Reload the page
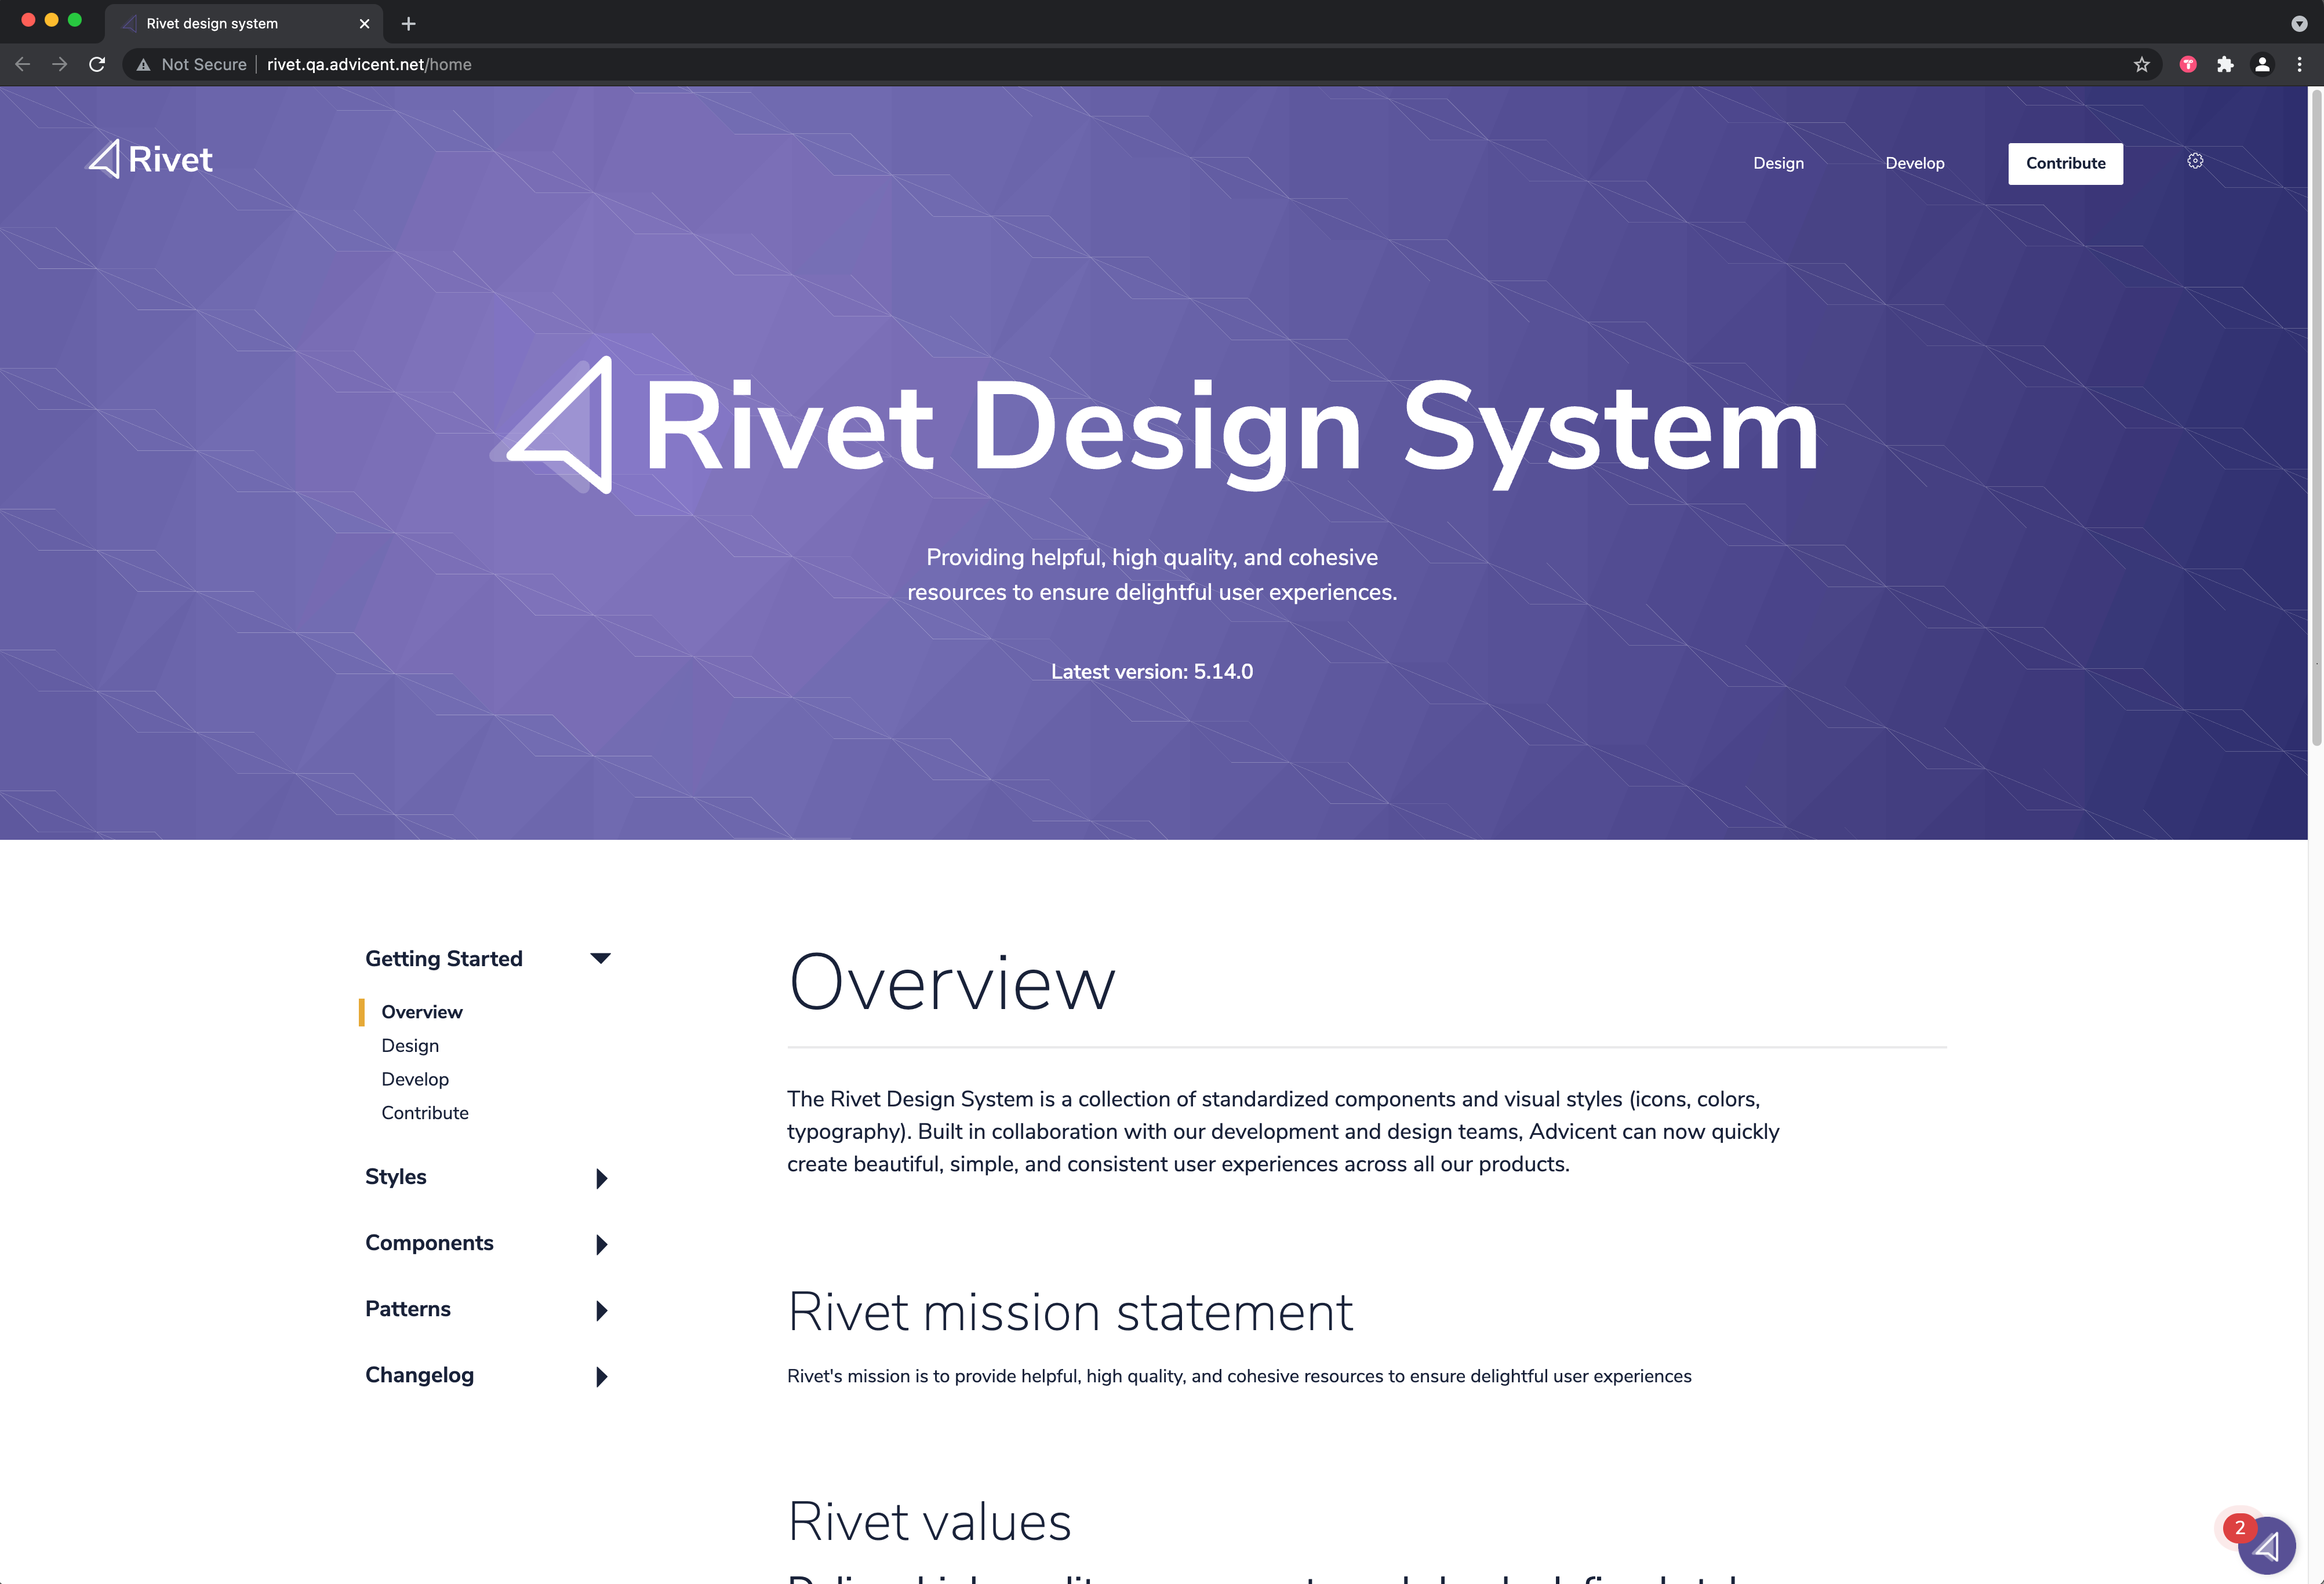 click(x=97, y=64)
